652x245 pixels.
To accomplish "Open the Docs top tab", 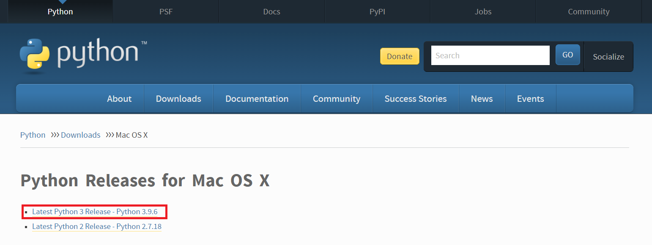I will [271, 11].
